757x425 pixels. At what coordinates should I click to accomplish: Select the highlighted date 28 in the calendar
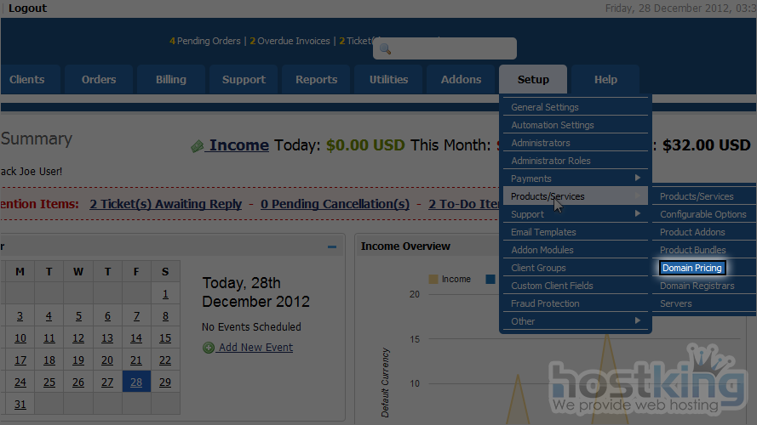coord(136,382)
